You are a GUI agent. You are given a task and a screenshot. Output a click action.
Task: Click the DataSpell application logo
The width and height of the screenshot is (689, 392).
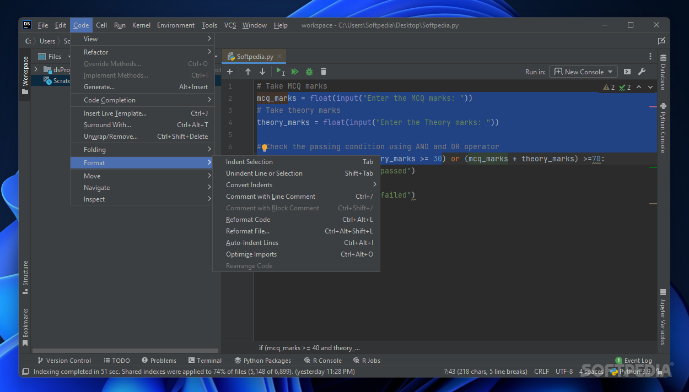pyautogui.click(x=27, y=25)
